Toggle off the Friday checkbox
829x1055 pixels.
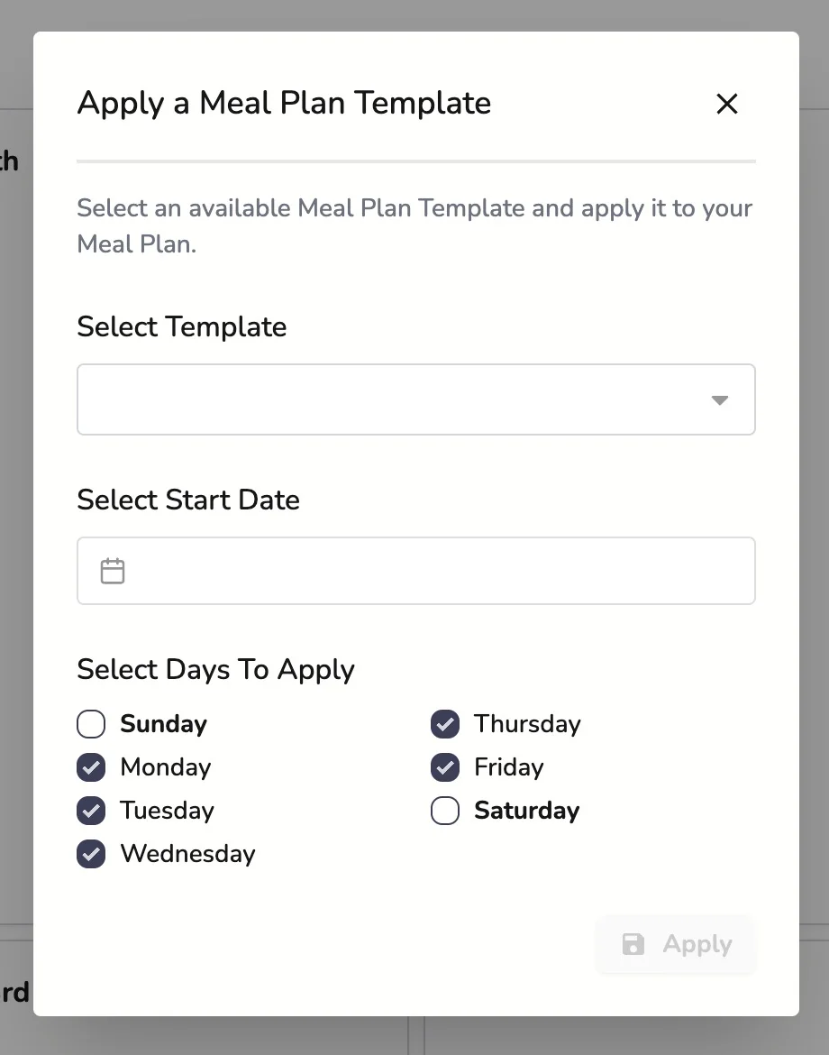coord(445,767)
